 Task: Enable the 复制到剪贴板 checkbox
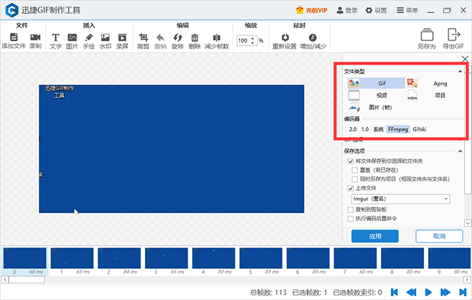coord(351,210)
